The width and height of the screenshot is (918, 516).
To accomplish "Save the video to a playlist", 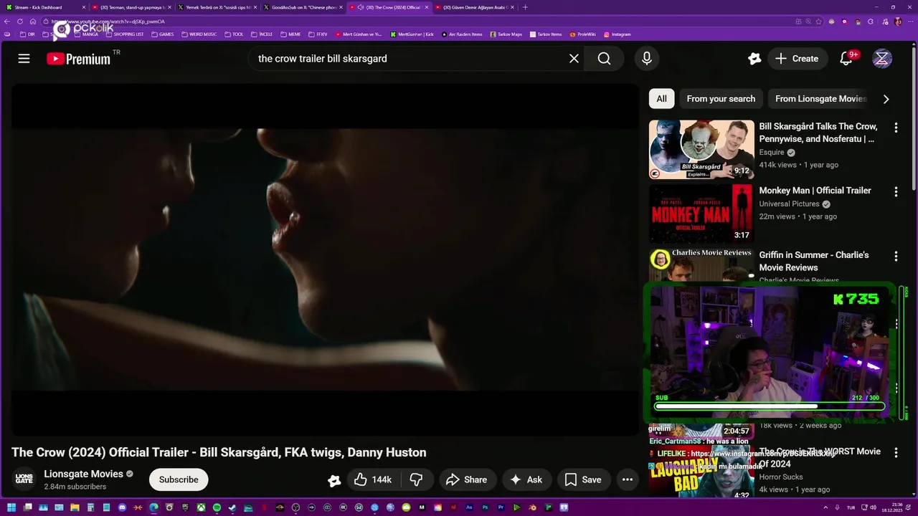I will [x=583, y=479].
